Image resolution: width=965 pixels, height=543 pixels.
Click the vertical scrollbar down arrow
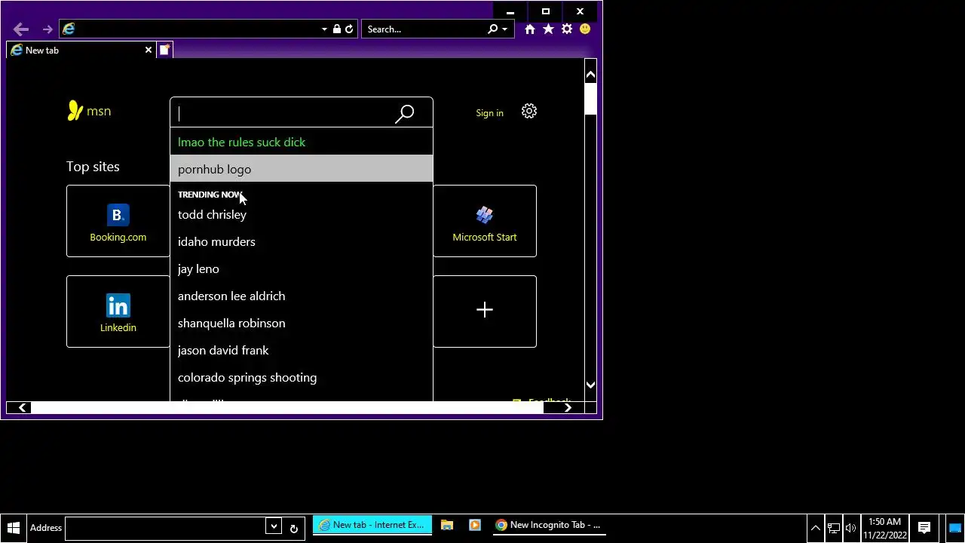tap(590, 385)
